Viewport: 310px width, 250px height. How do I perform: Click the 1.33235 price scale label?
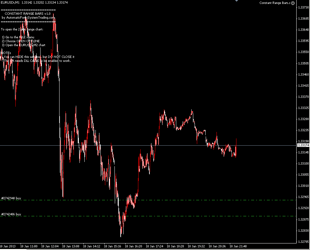point(303,130)
